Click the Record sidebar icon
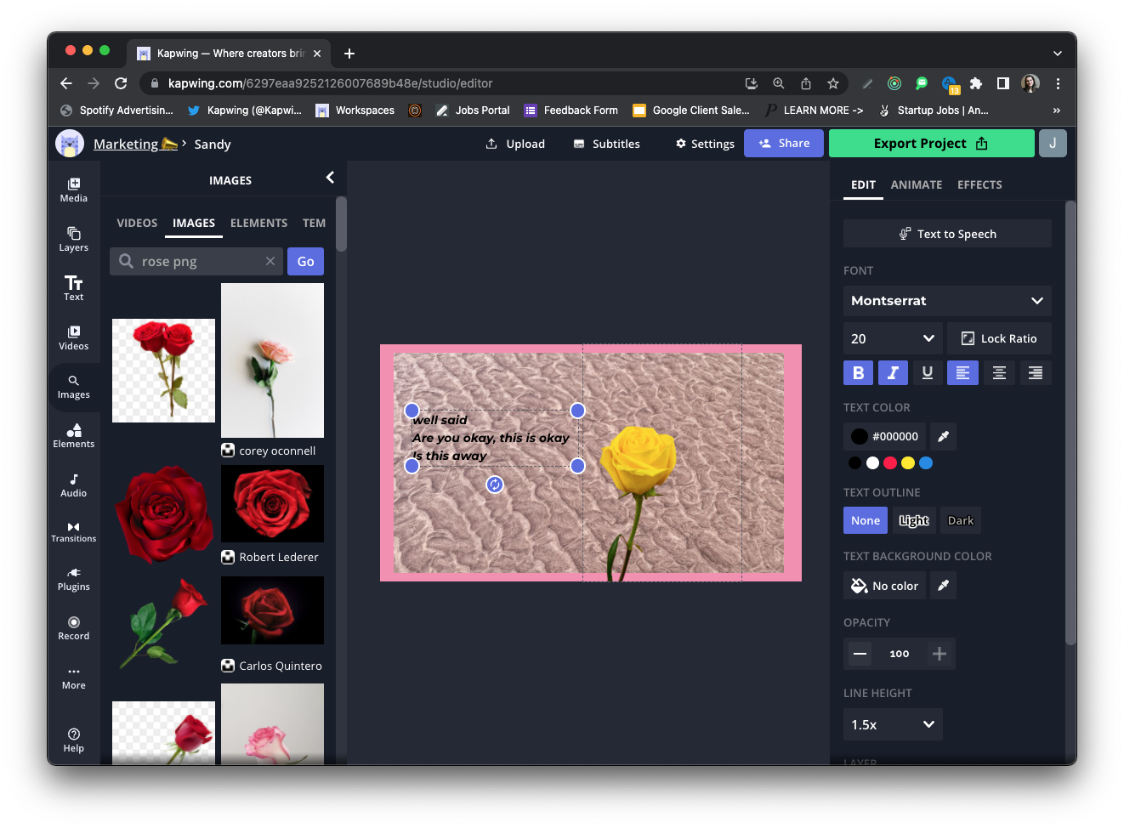Image resolution: width=1124 pixels, height=828 pixels. click(x=74, y=628)
